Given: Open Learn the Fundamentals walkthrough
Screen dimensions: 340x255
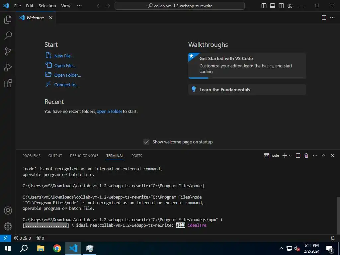Looking at the screenshot, I should [x=247, y=90].
